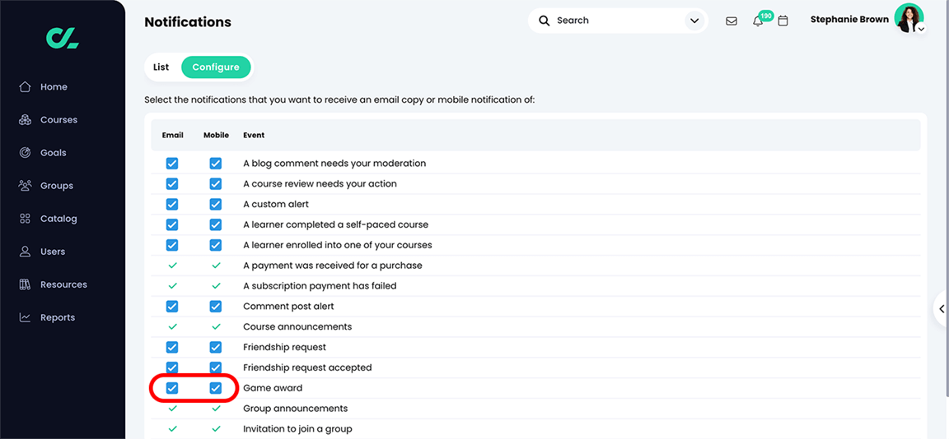
Task: Toggle Email for Friendship request
Action: (x=172, y=347)
